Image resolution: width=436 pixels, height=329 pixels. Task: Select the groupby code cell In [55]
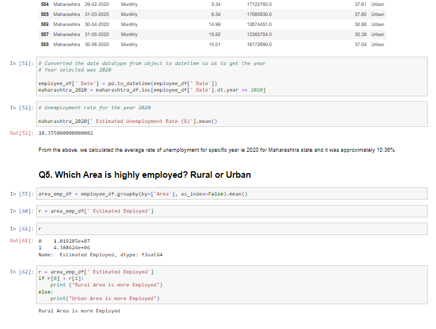point(232,194)
